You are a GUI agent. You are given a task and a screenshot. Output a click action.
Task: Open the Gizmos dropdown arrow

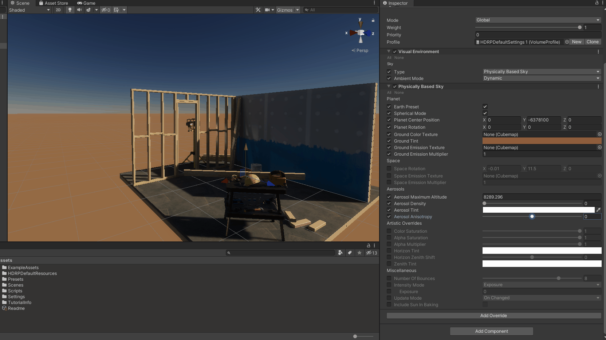[x=298, y=10]
